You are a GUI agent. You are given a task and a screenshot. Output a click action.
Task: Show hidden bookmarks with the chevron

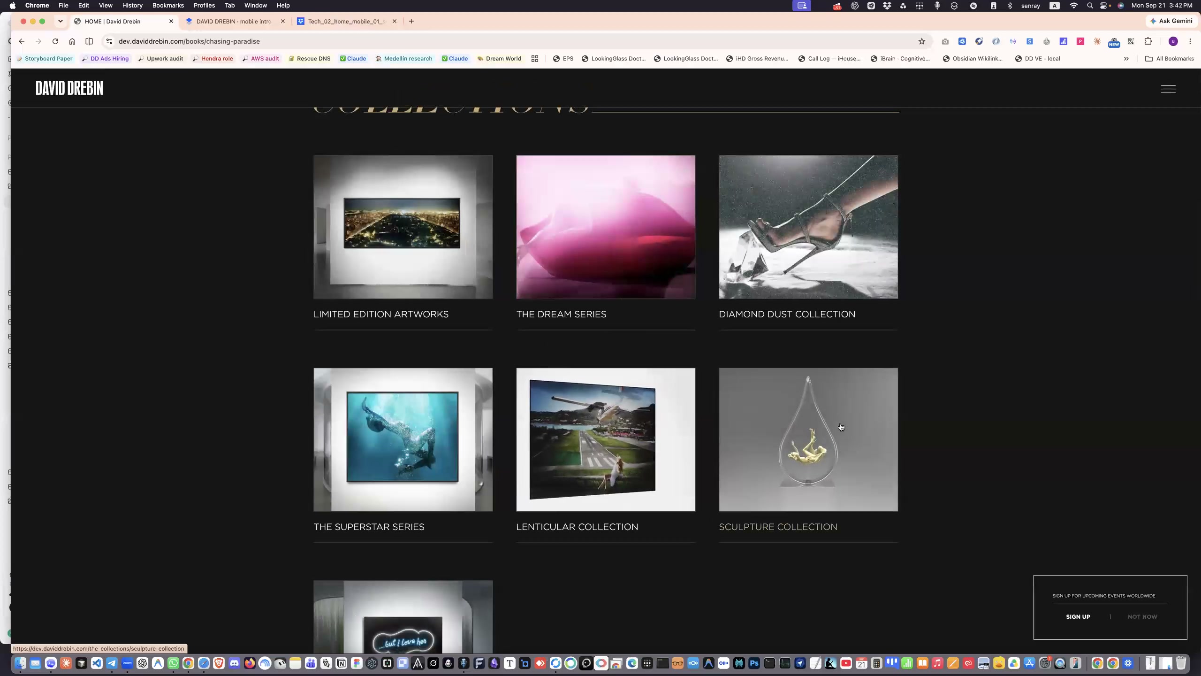pyautogui.click(x=1126, y=59)
